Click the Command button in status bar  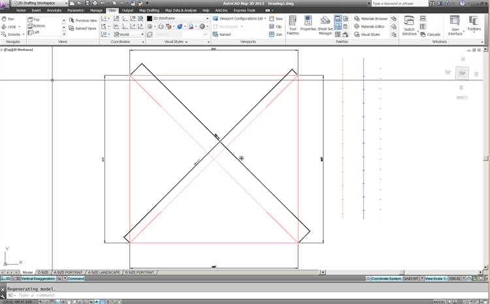[76, 279]
